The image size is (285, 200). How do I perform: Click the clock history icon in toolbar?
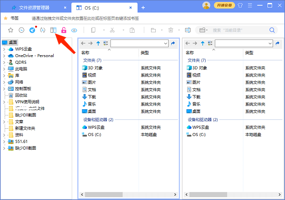pos(21,30)
